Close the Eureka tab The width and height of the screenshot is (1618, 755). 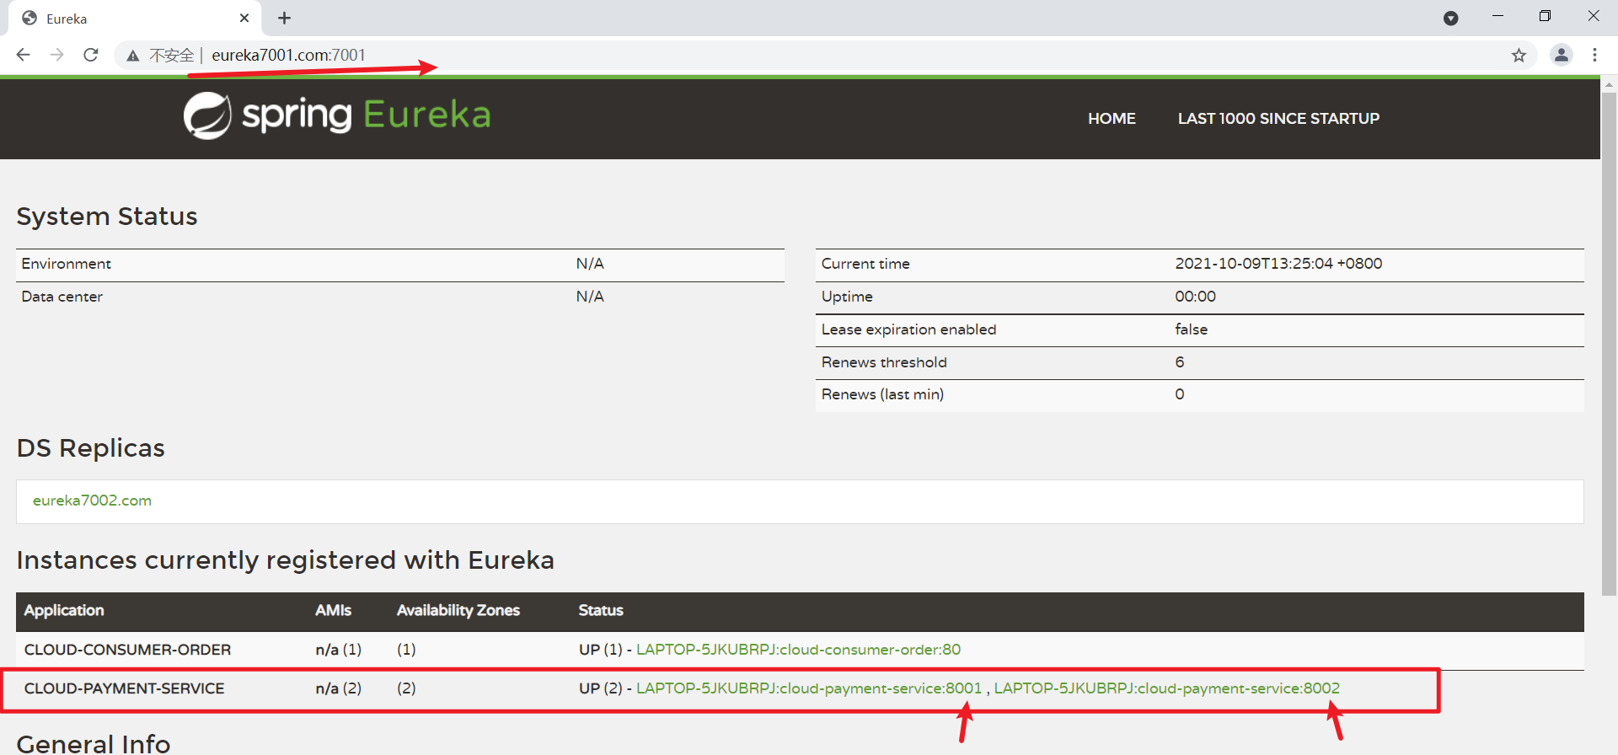pyautogui.click(x=244, y=18)
